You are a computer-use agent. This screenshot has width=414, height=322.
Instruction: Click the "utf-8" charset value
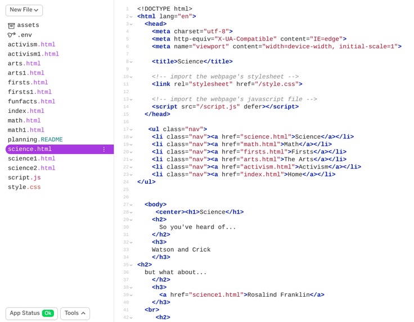click(x=216, y=31)
